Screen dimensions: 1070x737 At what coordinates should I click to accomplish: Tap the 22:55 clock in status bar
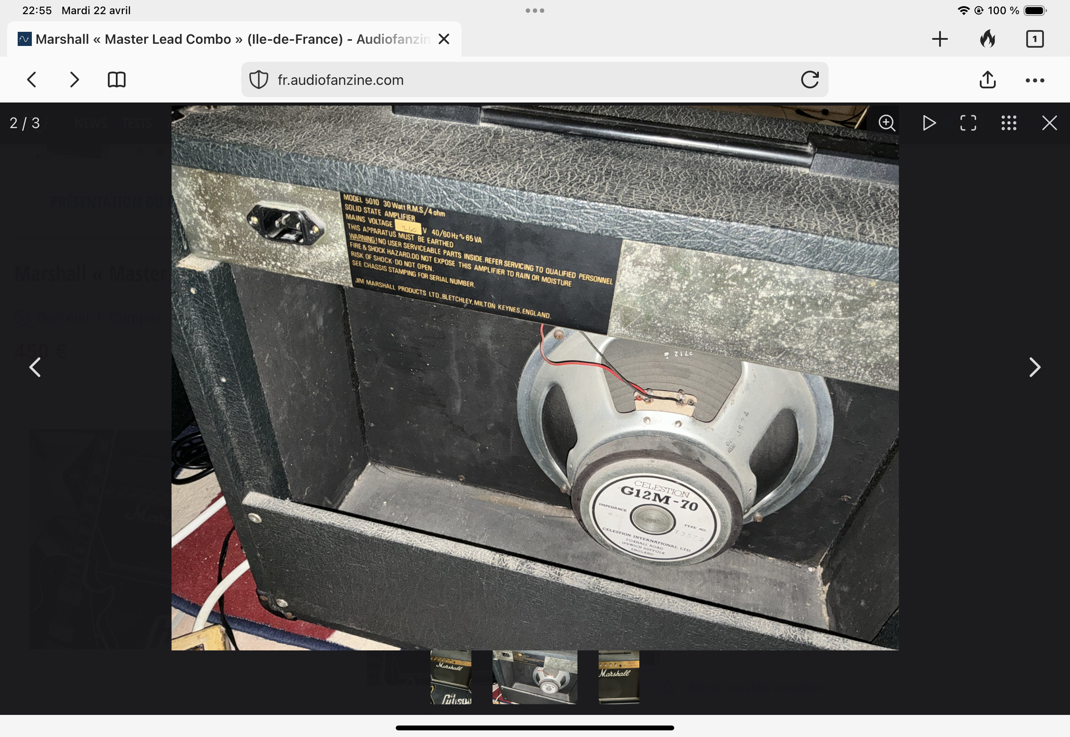(x=37, y=11)
